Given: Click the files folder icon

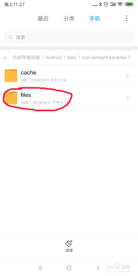Looking at the screenshot, I should [x=11, y=98].
